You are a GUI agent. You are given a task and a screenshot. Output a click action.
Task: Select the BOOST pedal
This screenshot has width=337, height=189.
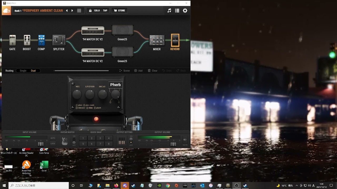tap(27, 40)
